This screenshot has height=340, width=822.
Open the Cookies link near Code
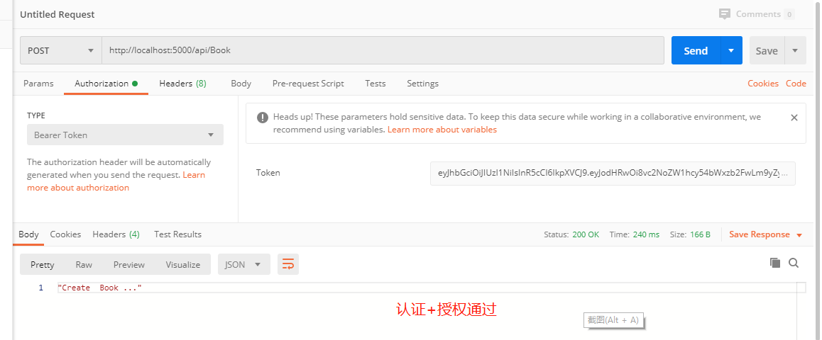click(x=763, y=83)
